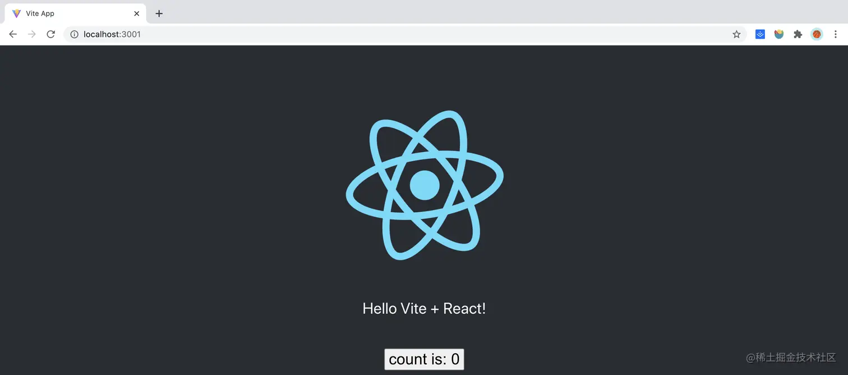This screenshot has height=375, width=848.
Task: Open a new tab with plus button
Action: click(x=159, y=13)
